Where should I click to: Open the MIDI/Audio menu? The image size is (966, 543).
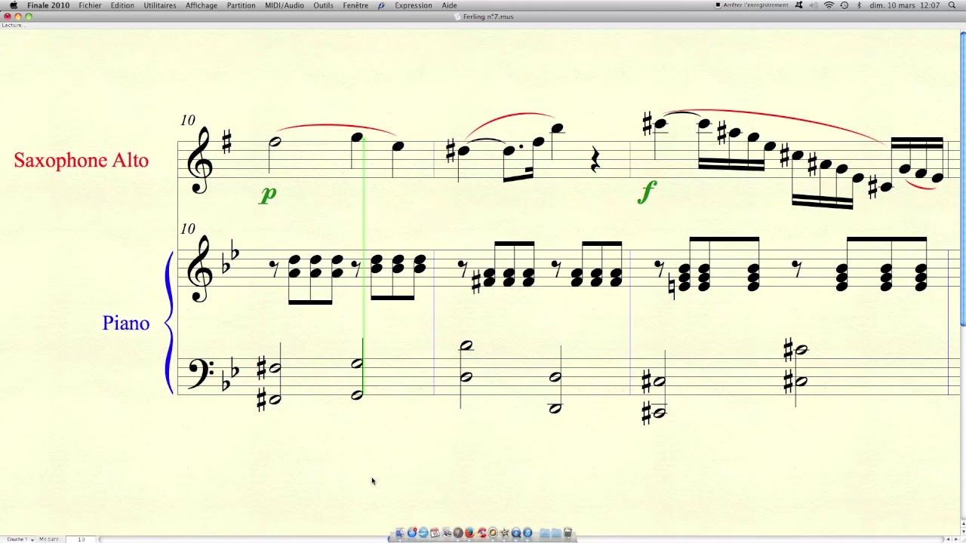(285, 5)
